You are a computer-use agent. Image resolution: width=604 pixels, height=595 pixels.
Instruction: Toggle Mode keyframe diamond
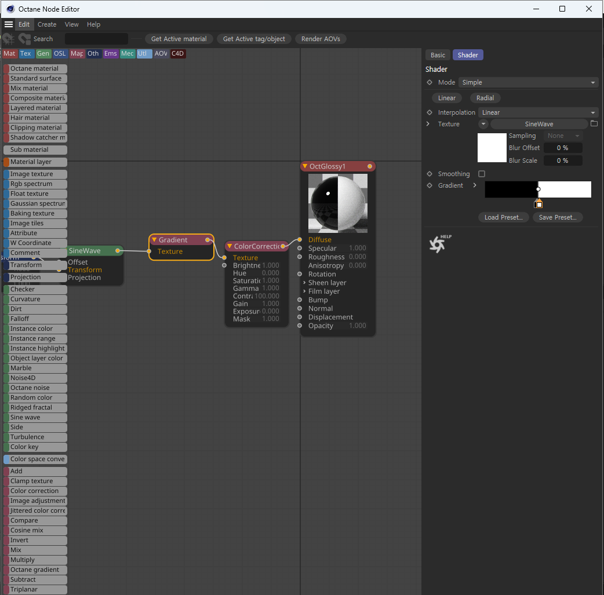[x=430, y=82]
